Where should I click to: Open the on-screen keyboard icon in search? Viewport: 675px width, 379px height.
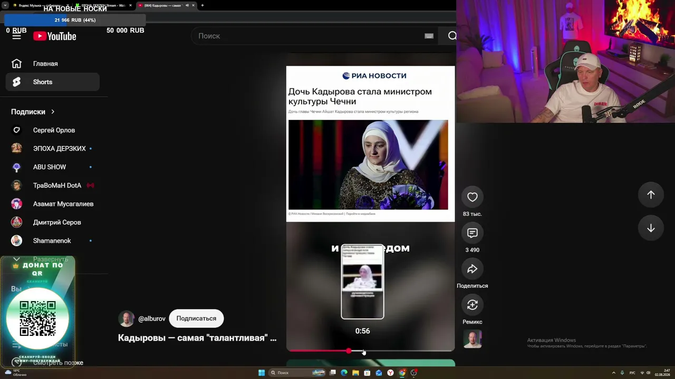click(x=429, y=36)
